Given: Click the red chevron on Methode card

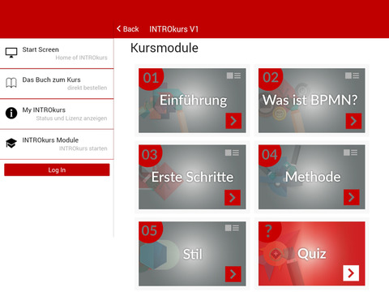Looking at the screenshot, I should coord(352,197).
